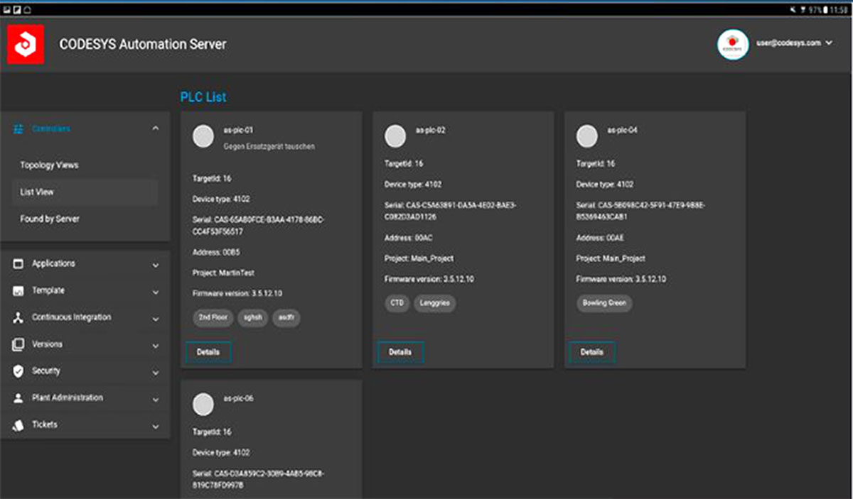Open the user@codesys.com account dropdown

pos(793,43)
